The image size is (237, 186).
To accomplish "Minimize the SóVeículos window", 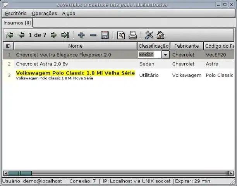I will click(218, 5).
